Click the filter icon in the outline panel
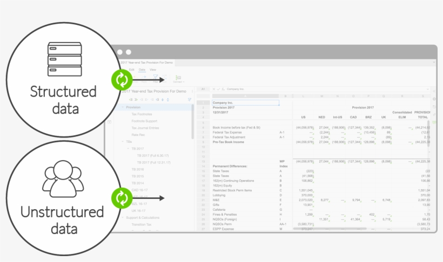The width and height of the screenshot is (443, 262). [x=190, y=99]
